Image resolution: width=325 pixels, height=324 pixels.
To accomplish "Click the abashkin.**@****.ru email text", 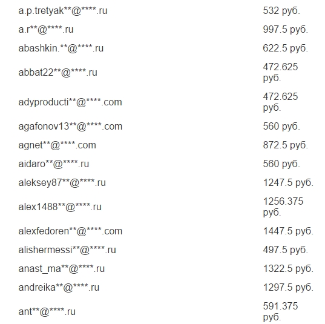I will [61, 48].
